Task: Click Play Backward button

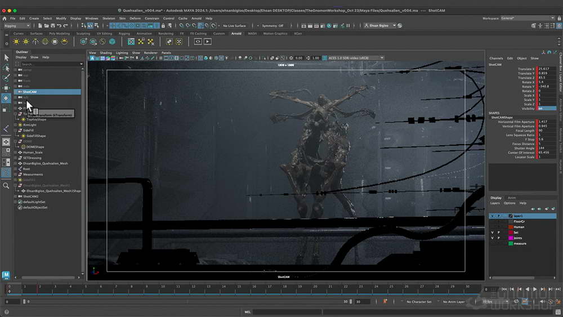Action: tap(527, 289)
